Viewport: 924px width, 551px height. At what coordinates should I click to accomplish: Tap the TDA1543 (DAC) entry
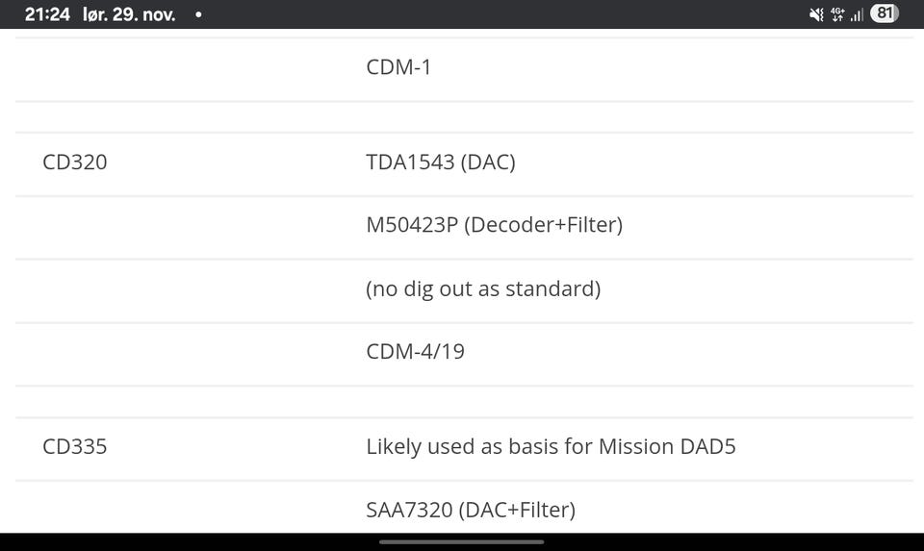pyautogui.click(x=441, y=163)
